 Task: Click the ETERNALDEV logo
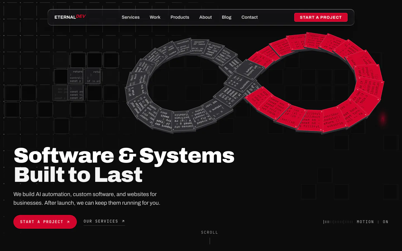pyautogui.click(x=70, y=17)
